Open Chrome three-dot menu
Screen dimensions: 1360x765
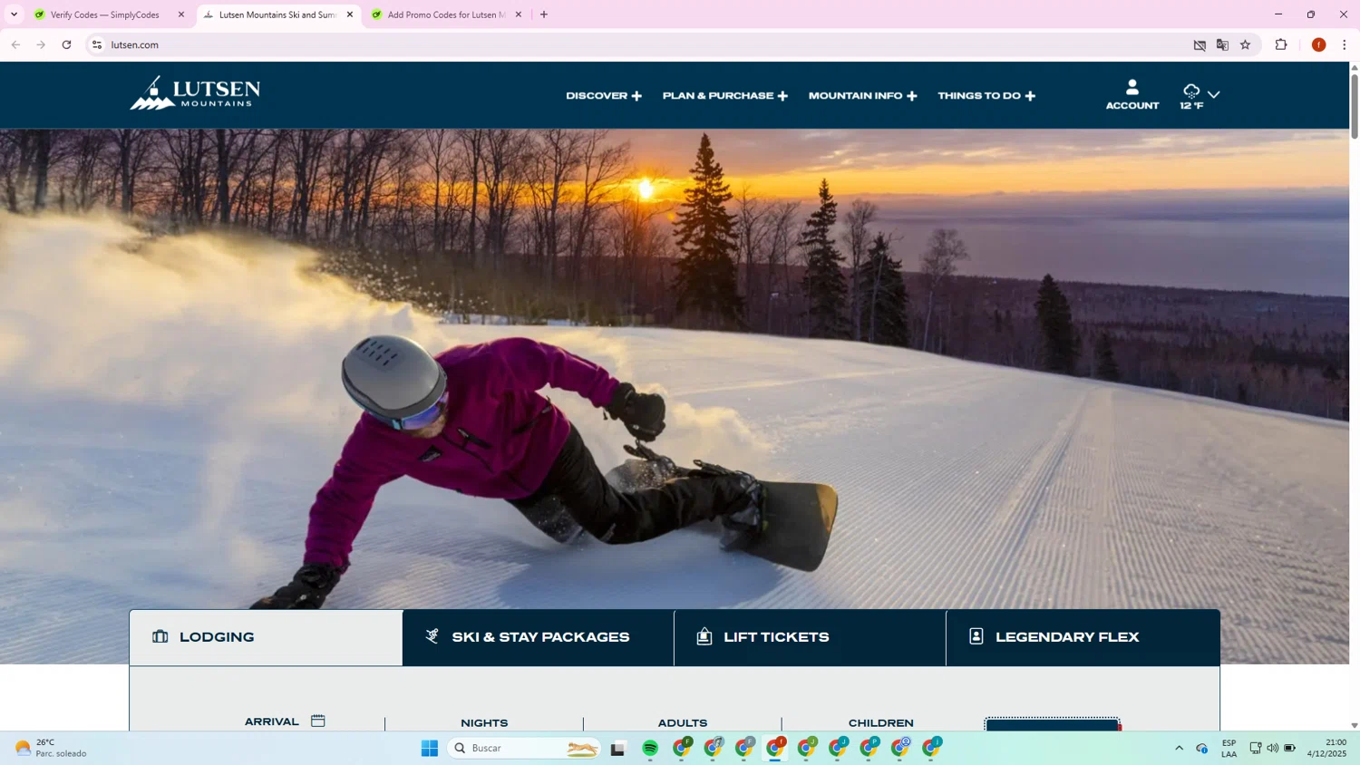(x=1344, y=44)
